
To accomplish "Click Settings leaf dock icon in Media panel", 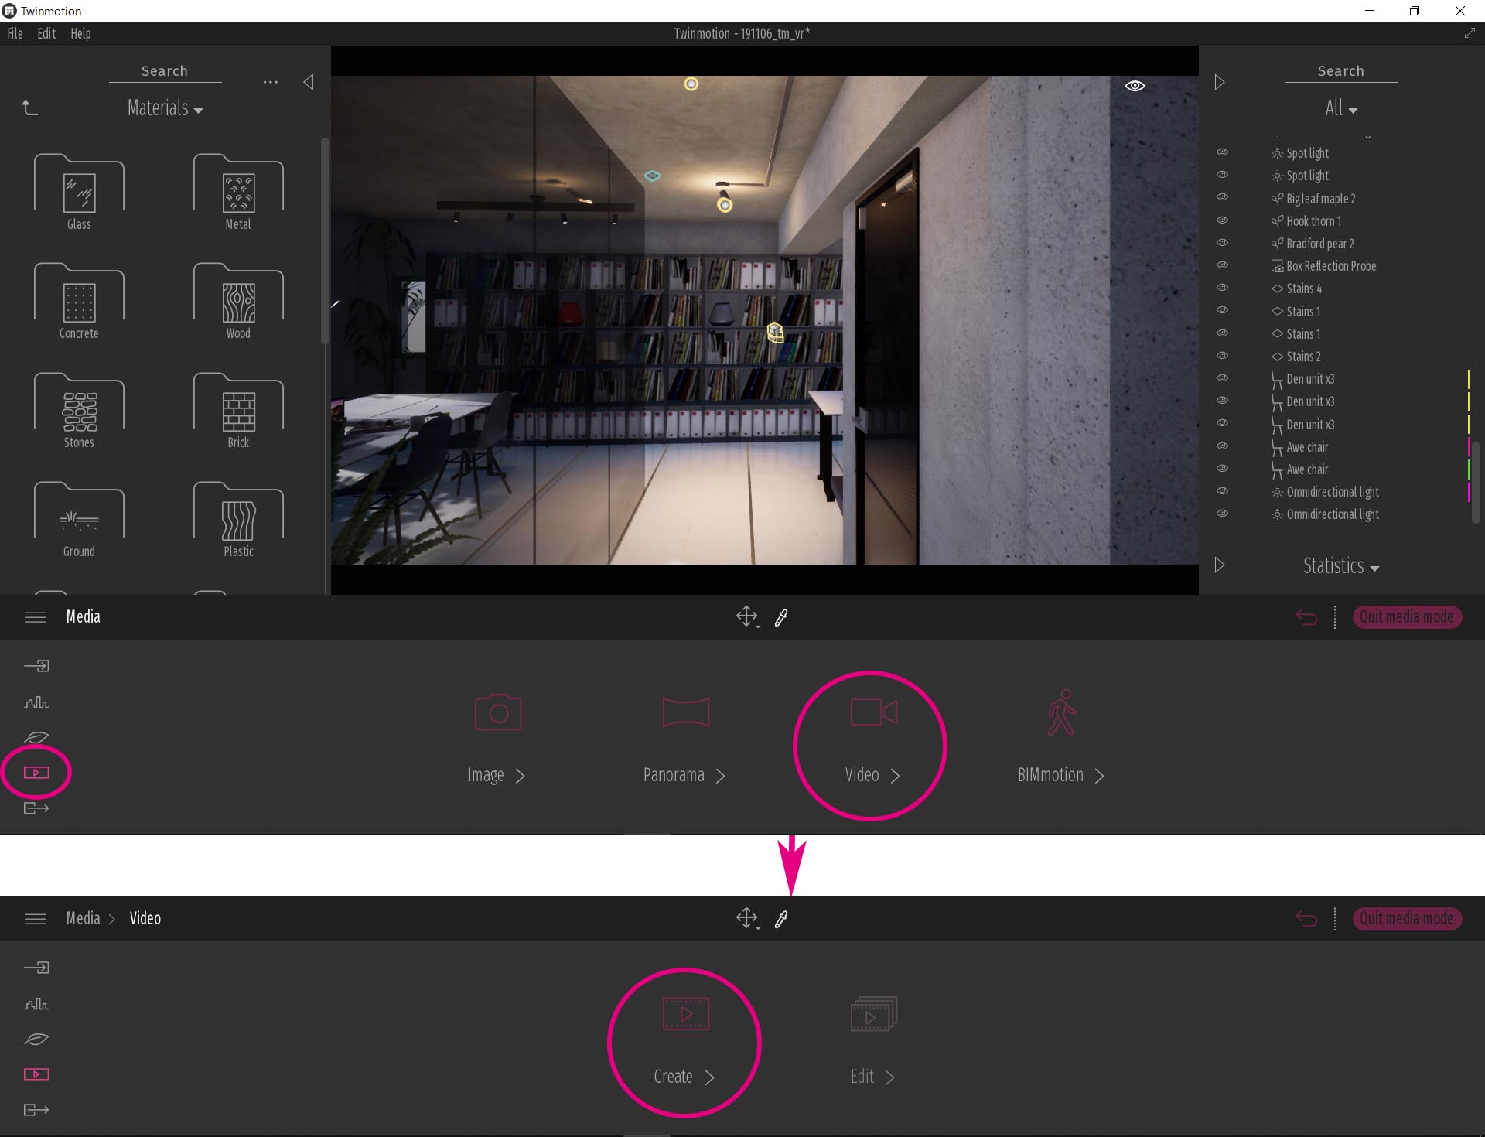I will point(36,737).
